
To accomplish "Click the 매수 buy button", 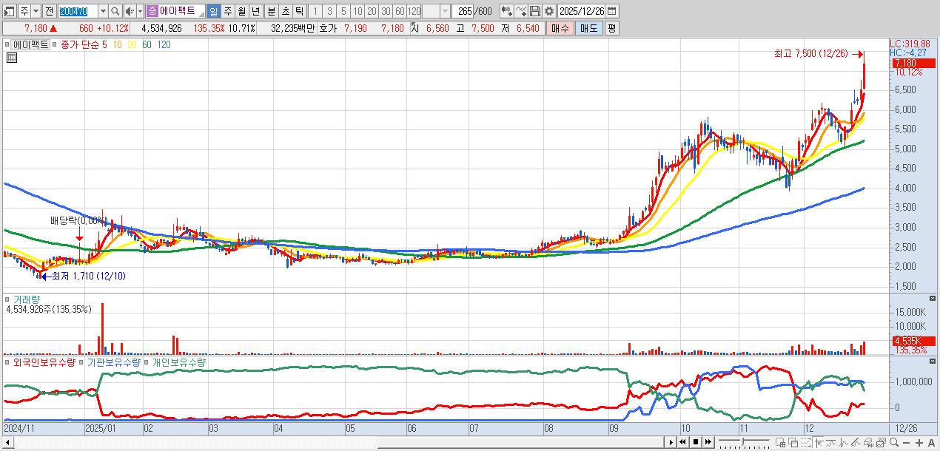I will pos(560,28).
